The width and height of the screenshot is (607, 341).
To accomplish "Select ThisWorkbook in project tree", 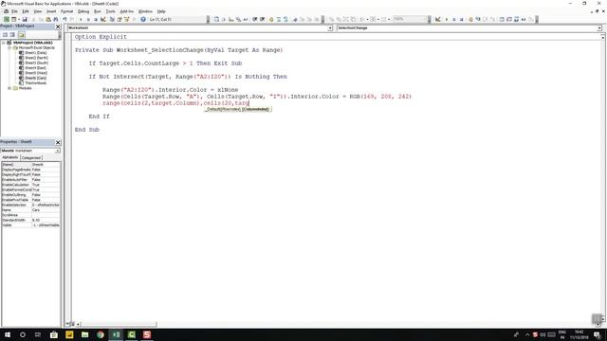I will point(36,82).
